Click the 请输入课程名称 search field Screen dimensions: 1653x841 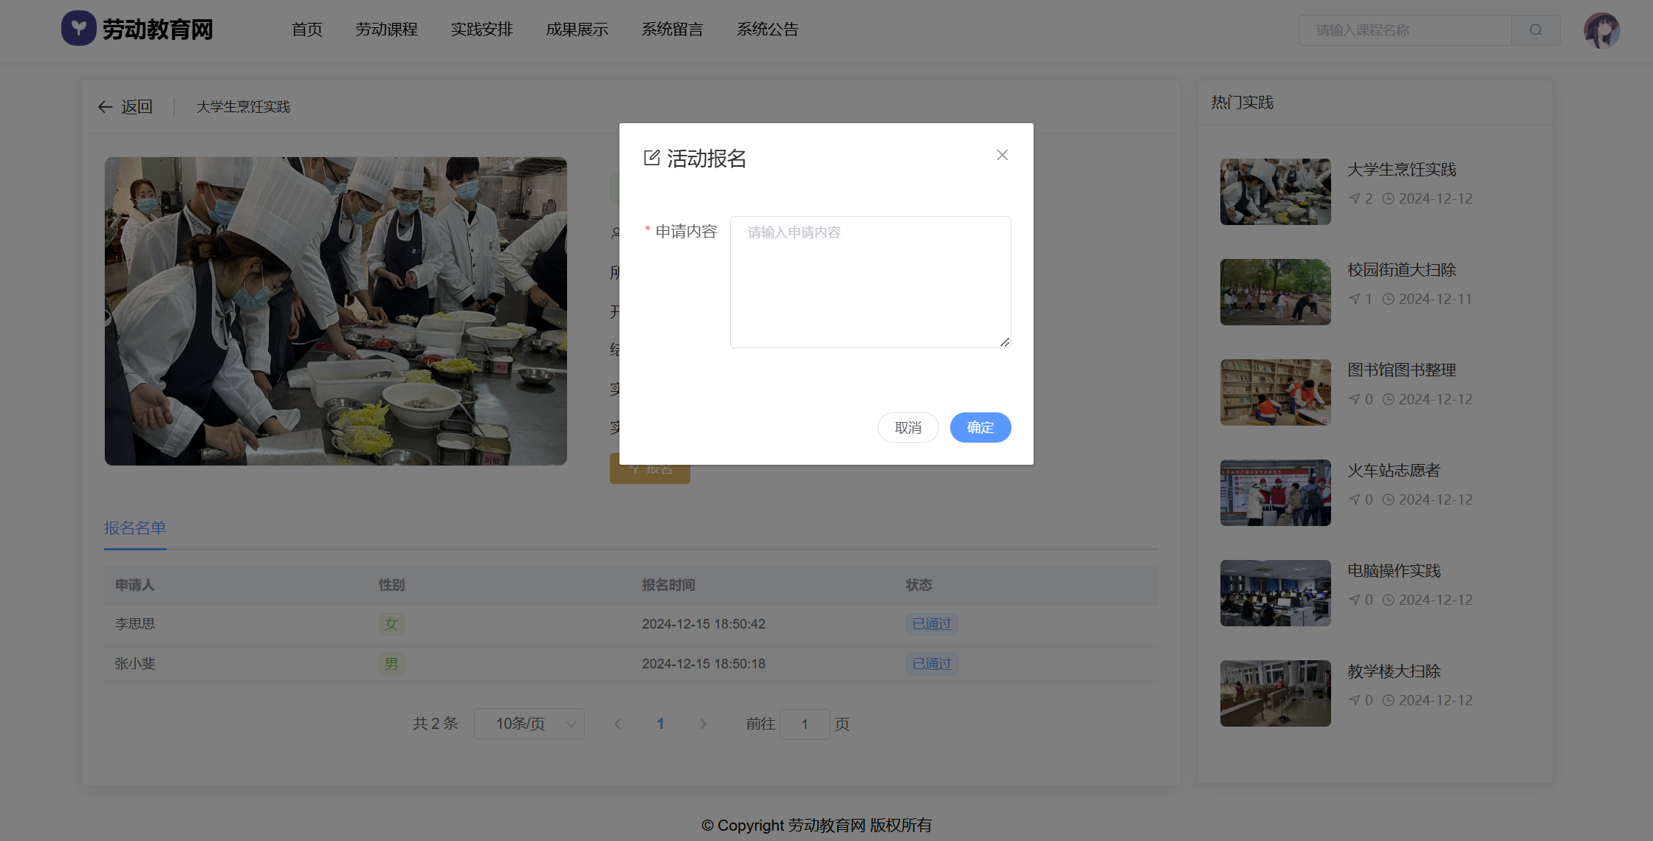tap(1404, 30)
